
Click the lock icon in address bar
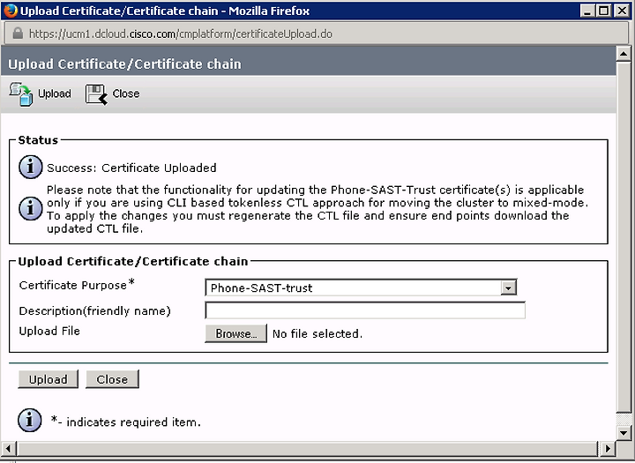18,34
